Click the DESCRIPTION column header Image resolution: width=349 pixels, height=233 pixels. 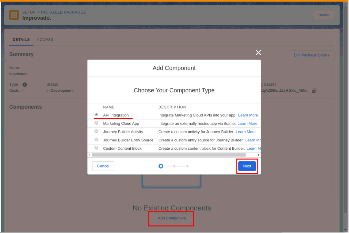pos(172,107)
